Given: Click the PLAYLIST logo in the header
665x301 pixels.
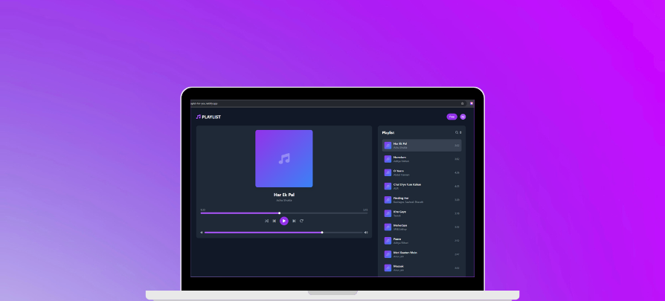Looking at the screenshot, I should click(x=208, y=117).
